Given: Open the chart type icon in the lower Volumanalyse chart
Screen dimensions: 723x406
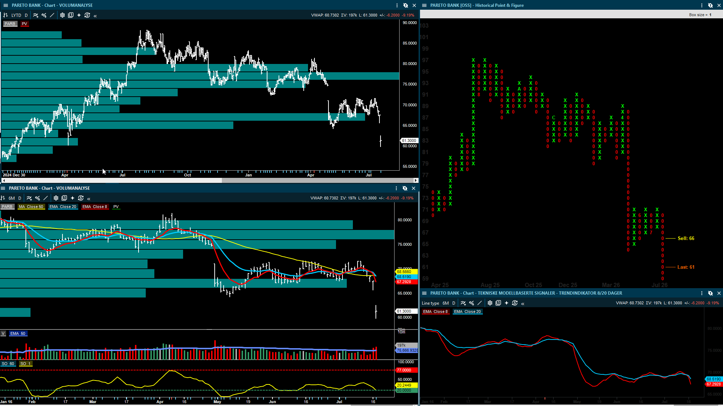Looking at the screenshot, I should 3,198.
